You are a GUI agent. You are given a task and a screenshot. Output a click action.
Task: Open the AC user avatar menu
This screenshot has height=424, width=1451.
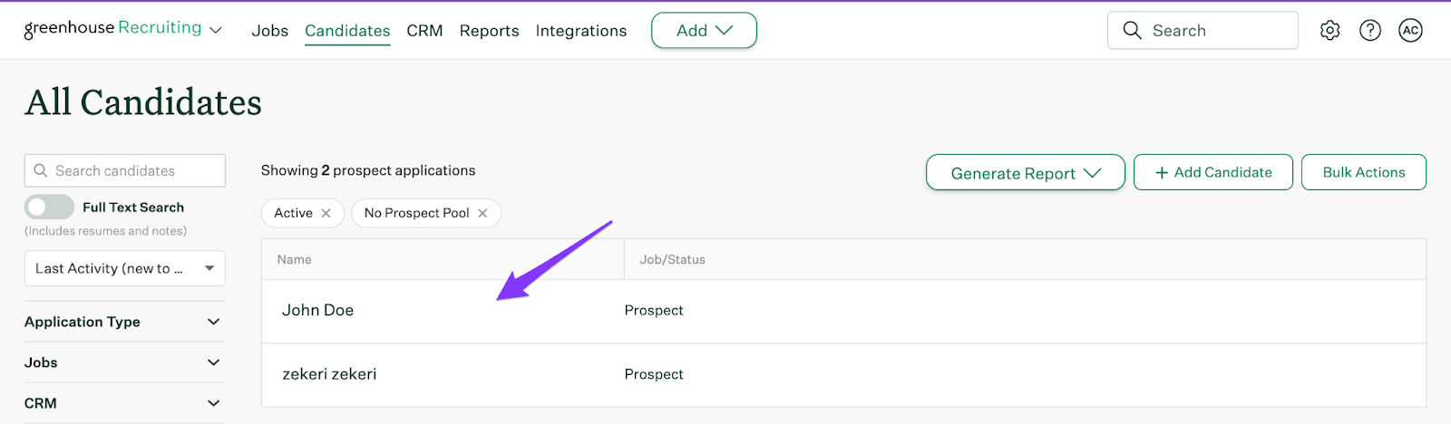1410,31
